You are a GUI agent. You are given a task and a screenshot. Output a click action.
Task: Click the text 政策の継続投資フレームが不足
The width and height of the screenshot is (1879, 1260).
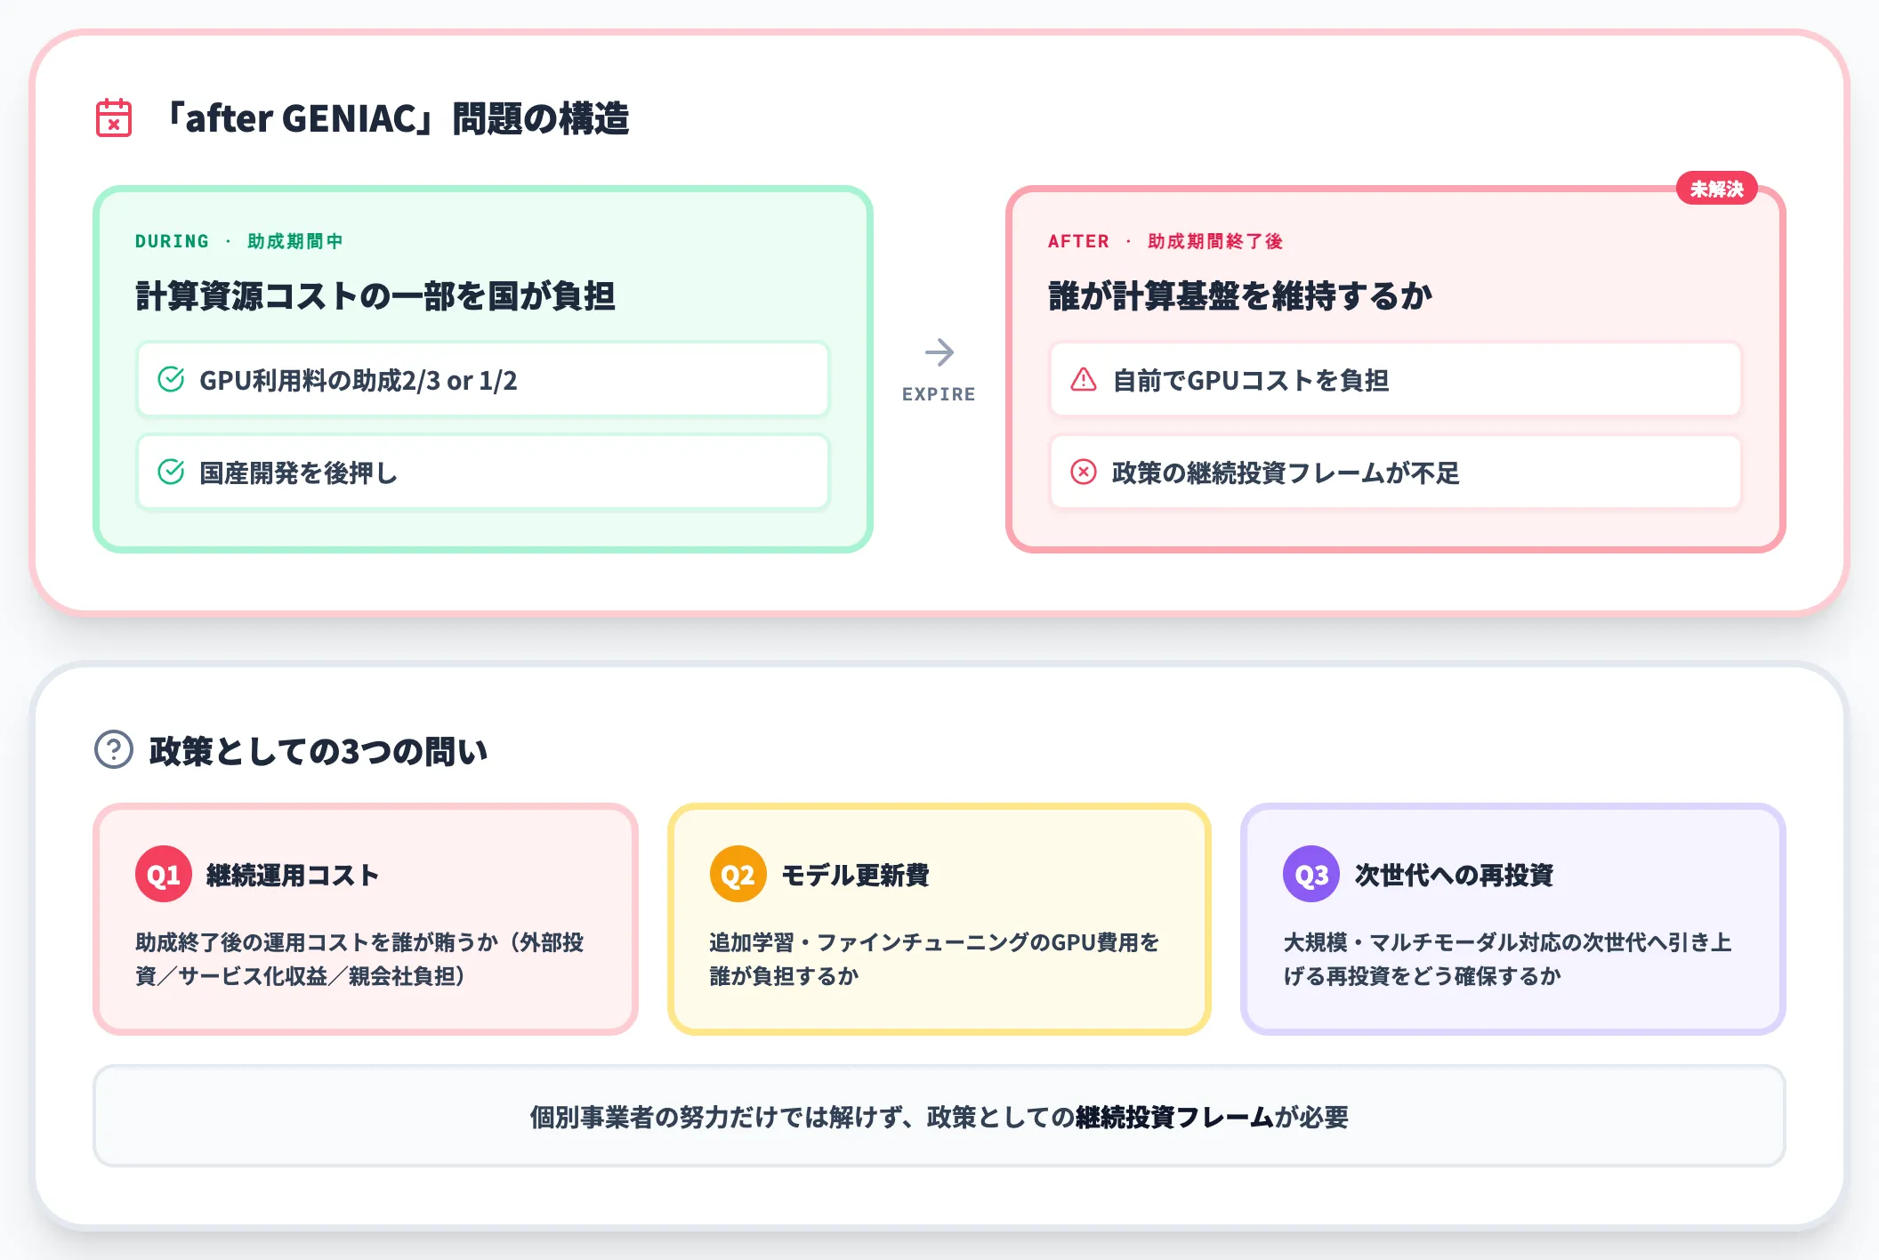1286,472
